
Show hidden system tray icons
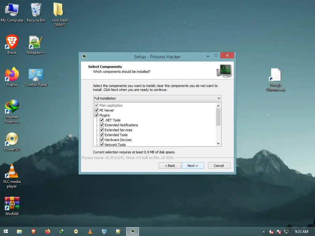tap(264, 232)
